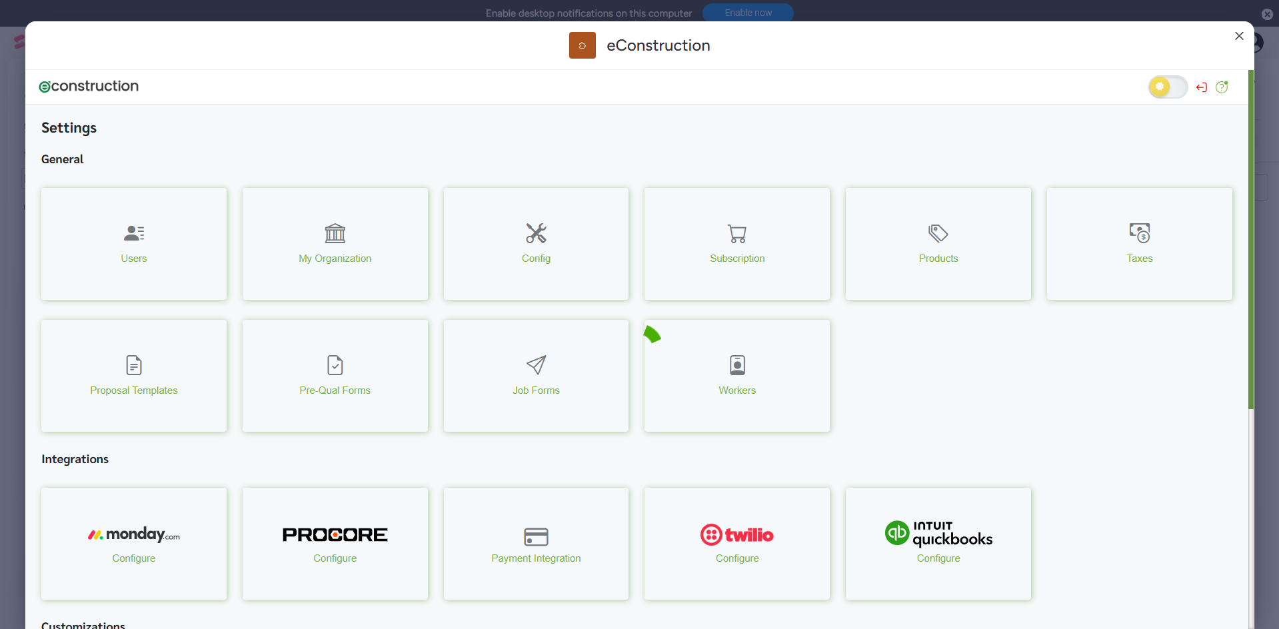Click Configure under monday.com
The width and height of the screenshot is (1279, 629).
click(134, 558)
